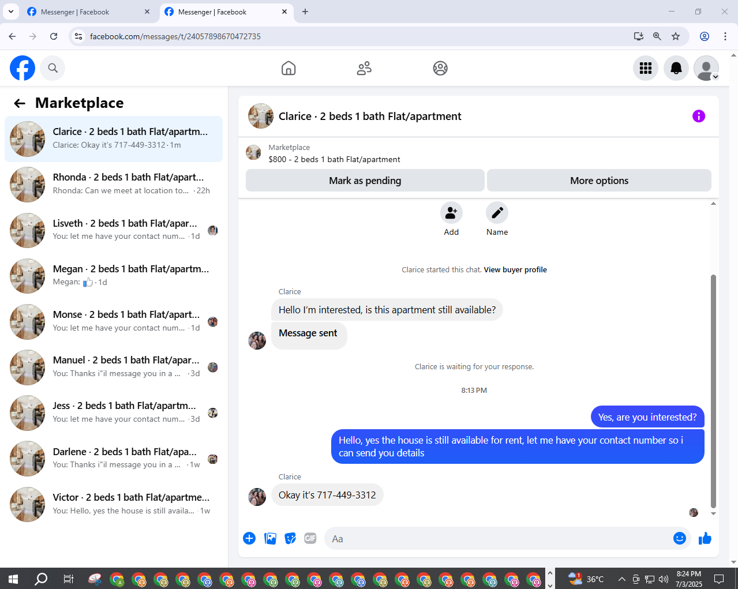Select the Clarice conversation in list
This screenshot has height=589, width=738.
pos(114,139)
